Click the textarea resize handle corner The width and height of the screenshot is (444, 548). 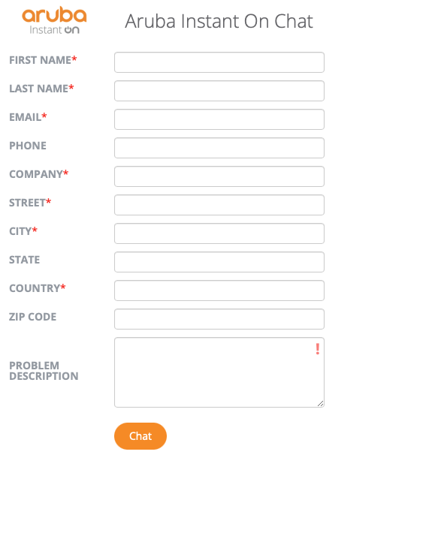tap(321, 404)
